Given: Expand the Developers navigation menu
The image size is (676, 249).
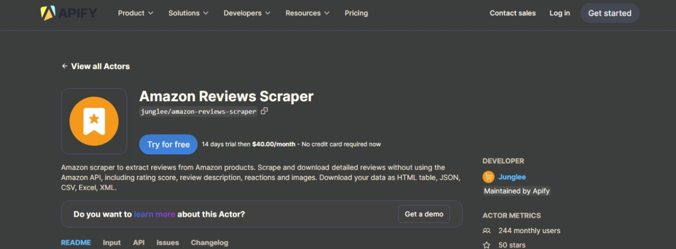Looking at the screenshot, I should click(247, 13).
